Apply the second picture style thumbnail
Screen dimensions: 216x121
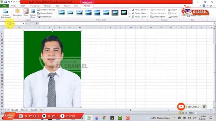pyautogui.click(x=71, y=12)
